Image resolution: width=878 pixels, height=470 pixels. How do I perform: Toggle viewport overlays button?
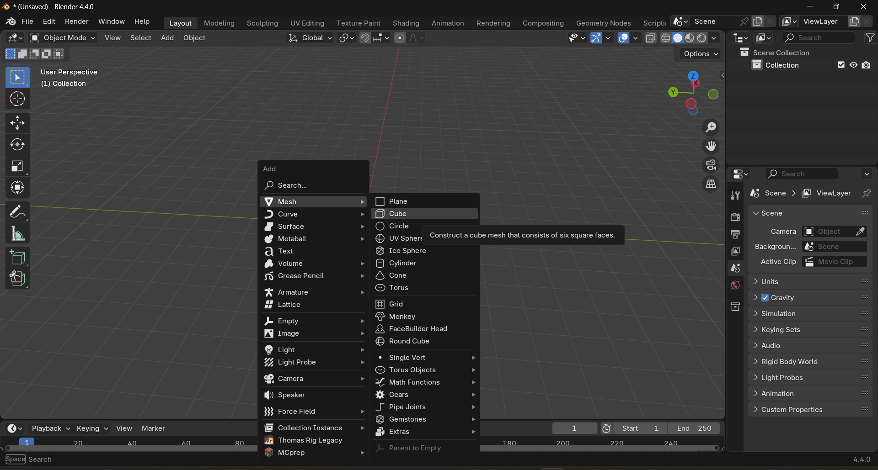623,38
